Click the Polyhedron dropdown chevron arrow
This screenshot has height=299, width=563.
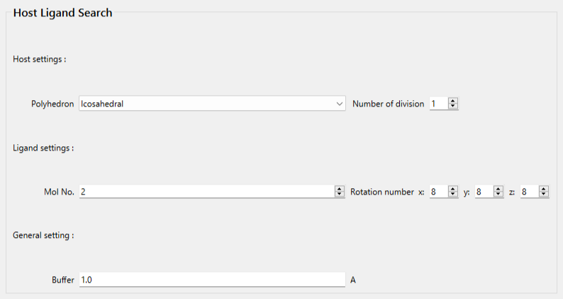(x=340, y=104)
